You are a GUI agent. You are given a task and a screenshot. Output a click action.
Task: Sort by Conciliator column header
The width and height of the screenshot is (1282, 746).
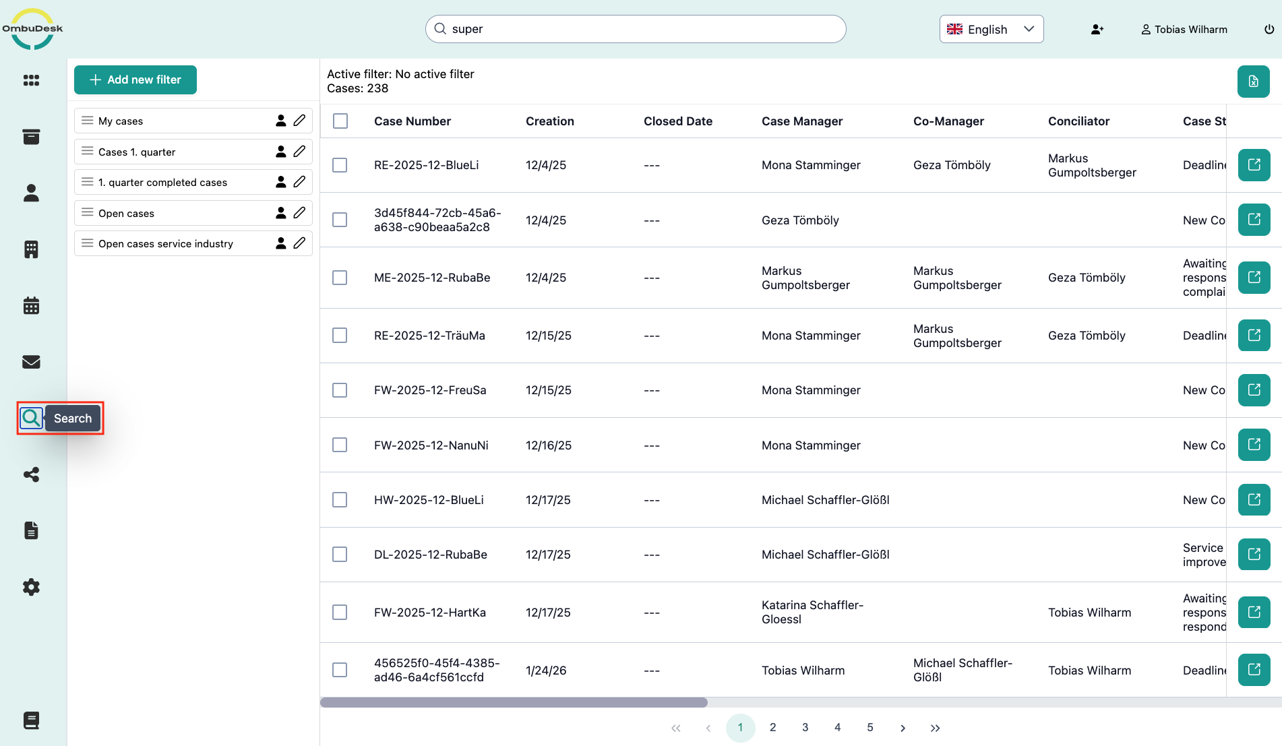[x=1078, y=121]
